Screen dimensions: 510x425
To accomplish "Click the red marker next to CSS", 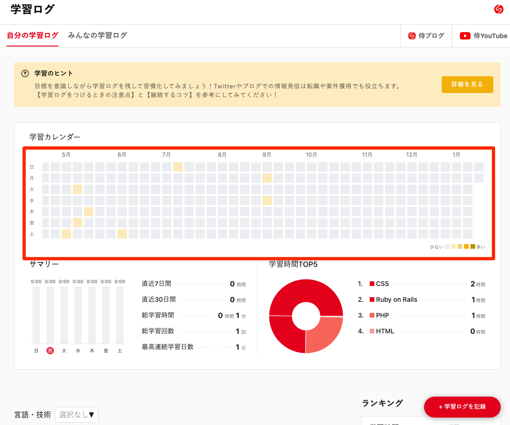I will click(x=372, y=284).
